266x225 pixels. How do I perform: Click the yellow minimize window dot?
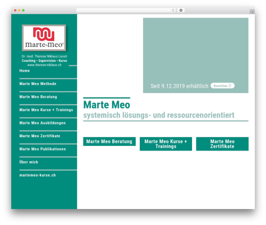[x=19, y=11]
